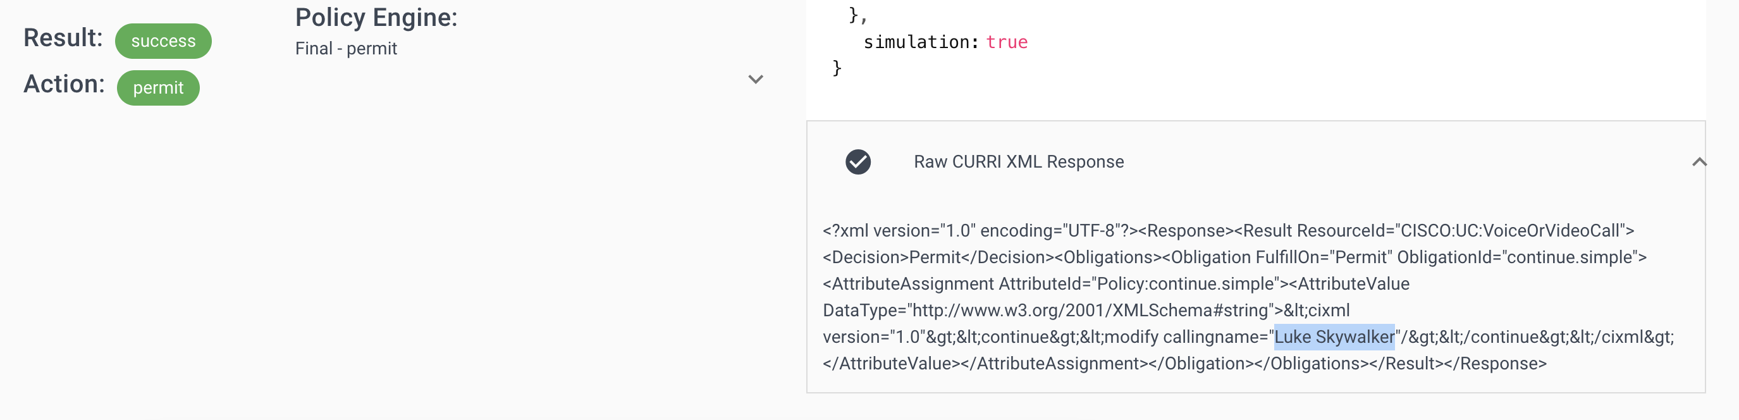Viewport: 1739px width, 420px height.
Task: Expand the Policy Engine chevron
Action: [756, 80]
